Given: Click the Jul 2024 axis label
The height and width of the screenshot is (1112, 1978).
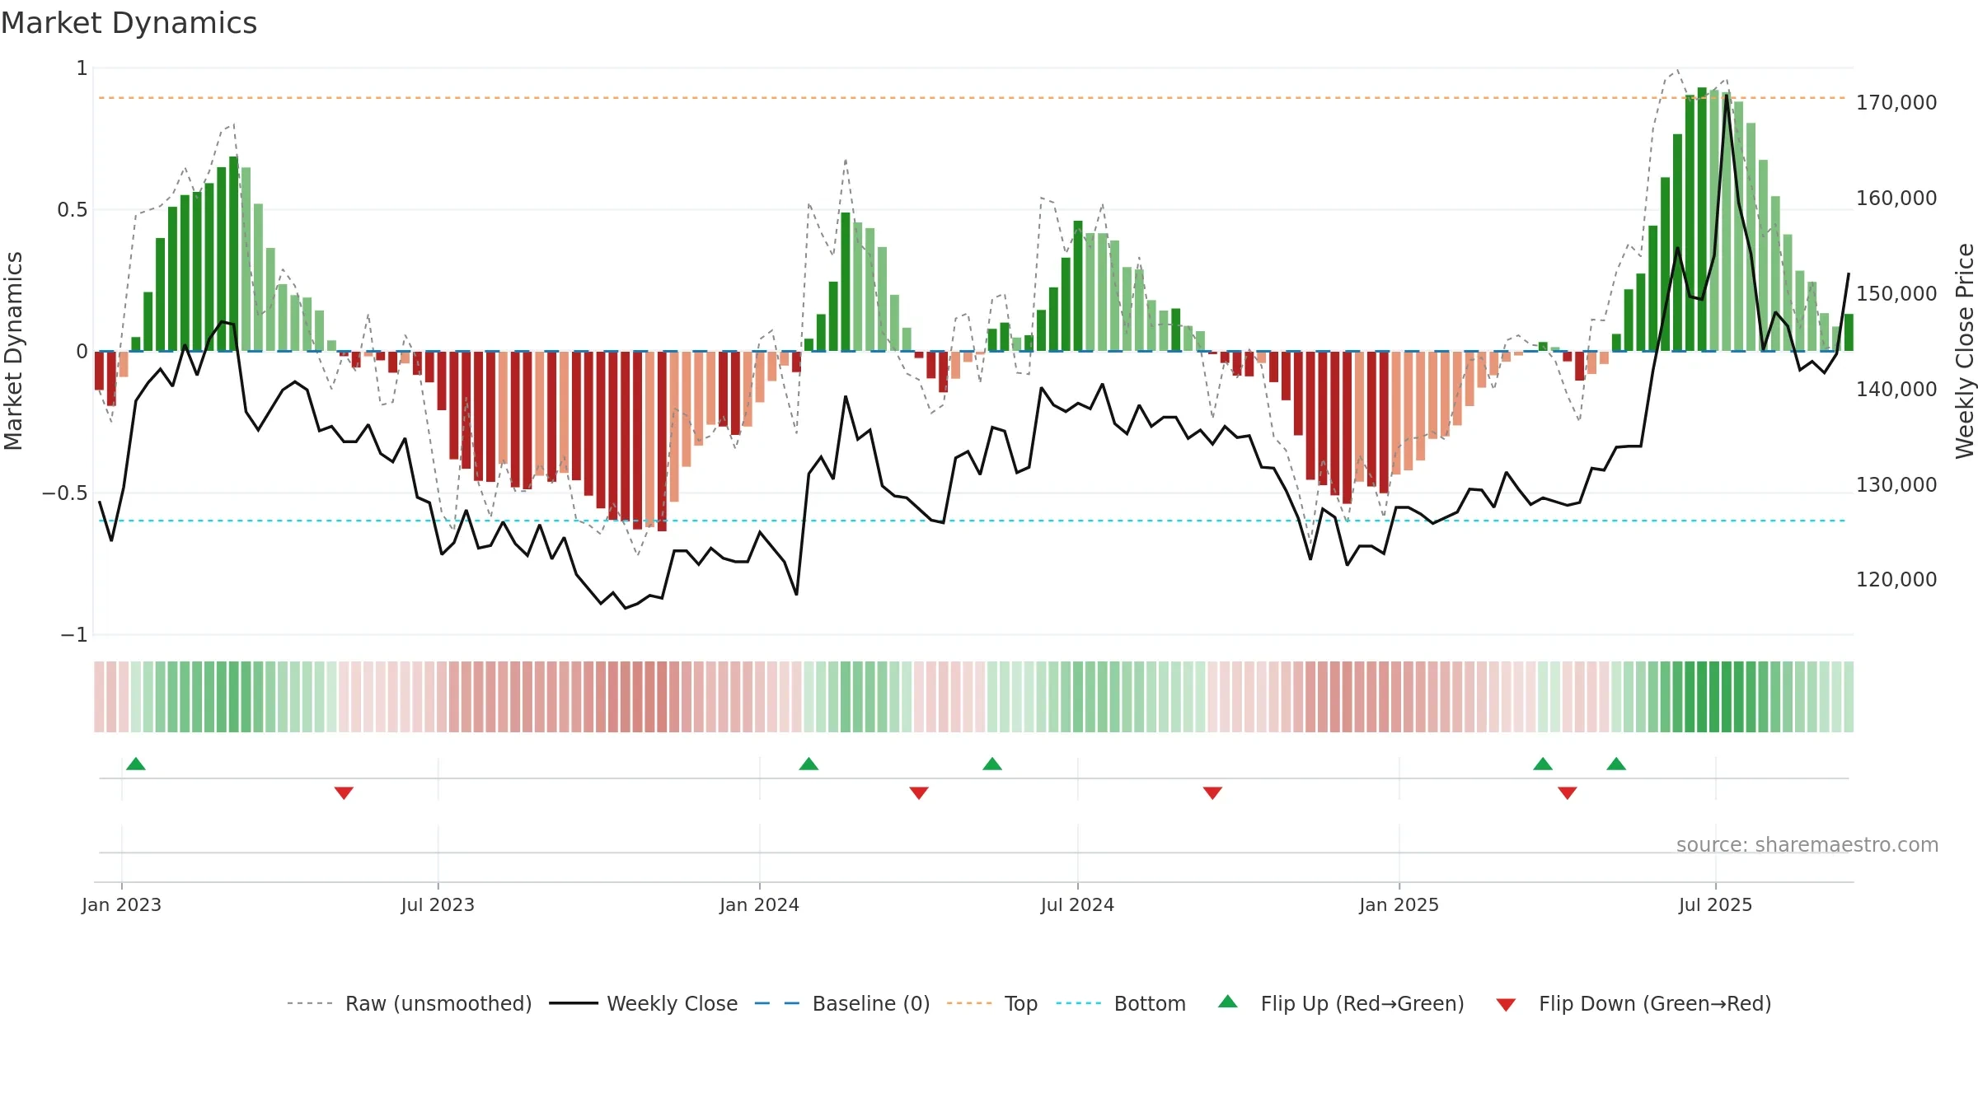Looking at the screenshot, I should [1077, 904].
